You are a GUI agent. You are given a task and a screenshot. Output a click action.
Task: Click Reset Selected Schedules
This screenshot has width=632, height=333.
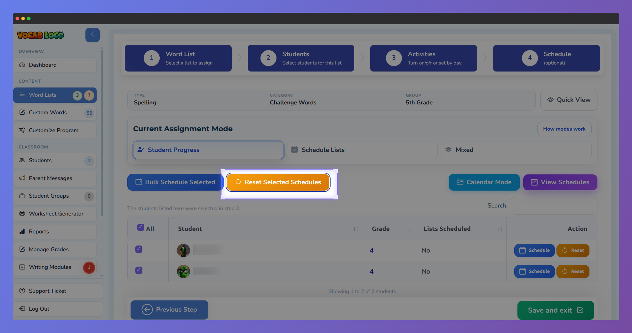pos(278,182)
